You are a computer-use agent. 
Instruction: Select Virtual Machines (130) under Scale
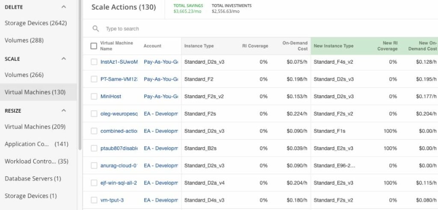38,92
